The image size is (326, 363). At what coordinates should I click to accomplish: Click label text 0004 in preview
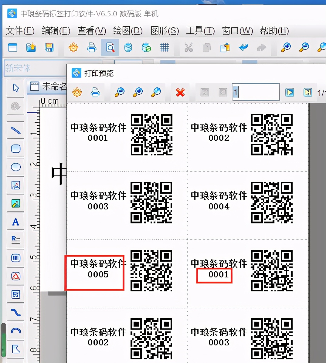(x=219, y=206)
